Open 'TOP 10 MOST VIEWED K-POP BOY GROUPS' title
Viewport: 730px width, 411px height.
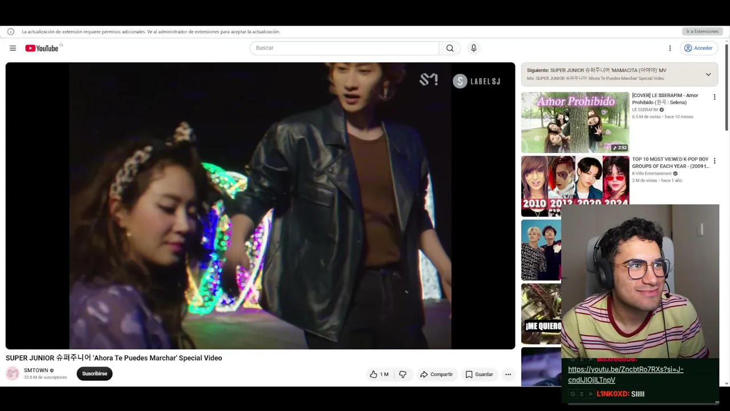pyautogui.click(x=671, y=163)
